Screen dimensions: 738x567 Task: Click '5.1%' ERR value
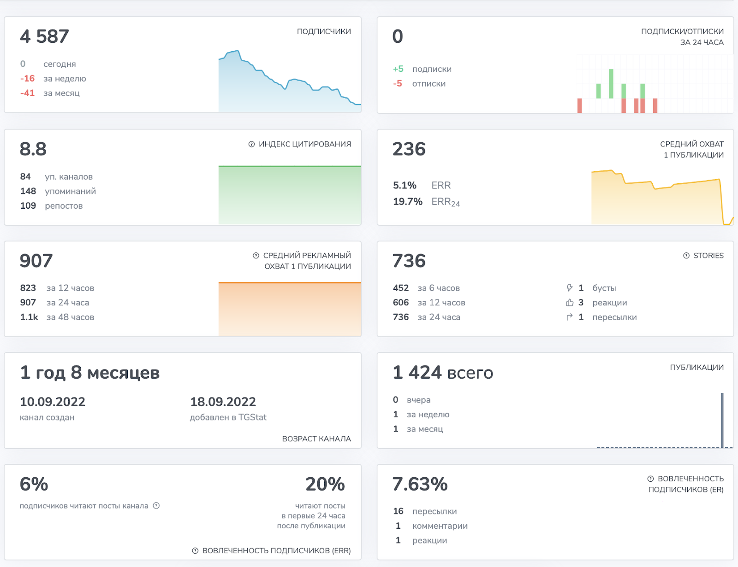405,185
